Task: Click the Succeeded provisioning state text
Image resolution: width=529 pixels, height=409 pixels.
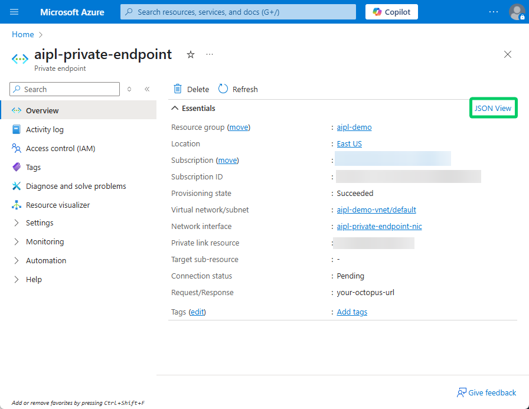Action: tap(355, 194)
